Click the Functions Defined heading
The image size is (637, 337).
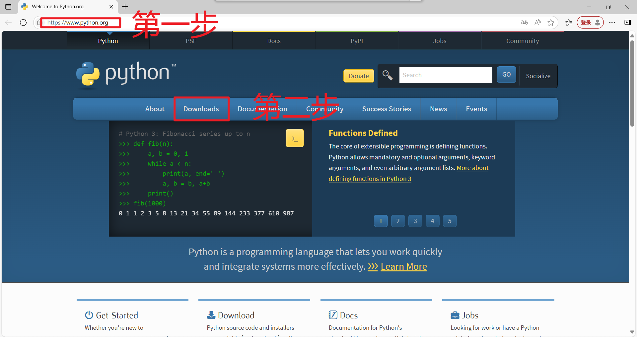[x=363, y=133]
